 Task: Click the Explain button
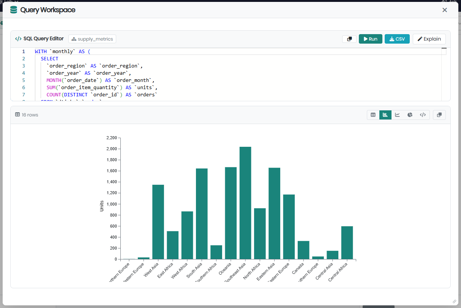(x=429, y=39)
